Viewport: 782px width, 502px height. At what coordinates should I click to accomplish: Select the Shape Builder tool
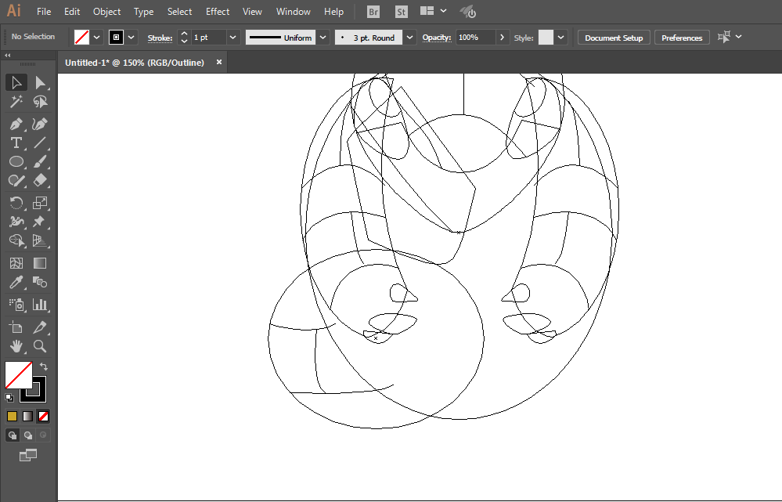pyautogui.click(x=16, y=240)
